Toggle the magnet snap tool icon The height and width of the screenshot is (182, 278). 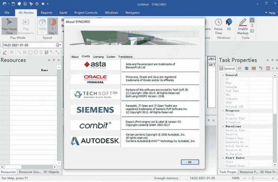point(252,20)
